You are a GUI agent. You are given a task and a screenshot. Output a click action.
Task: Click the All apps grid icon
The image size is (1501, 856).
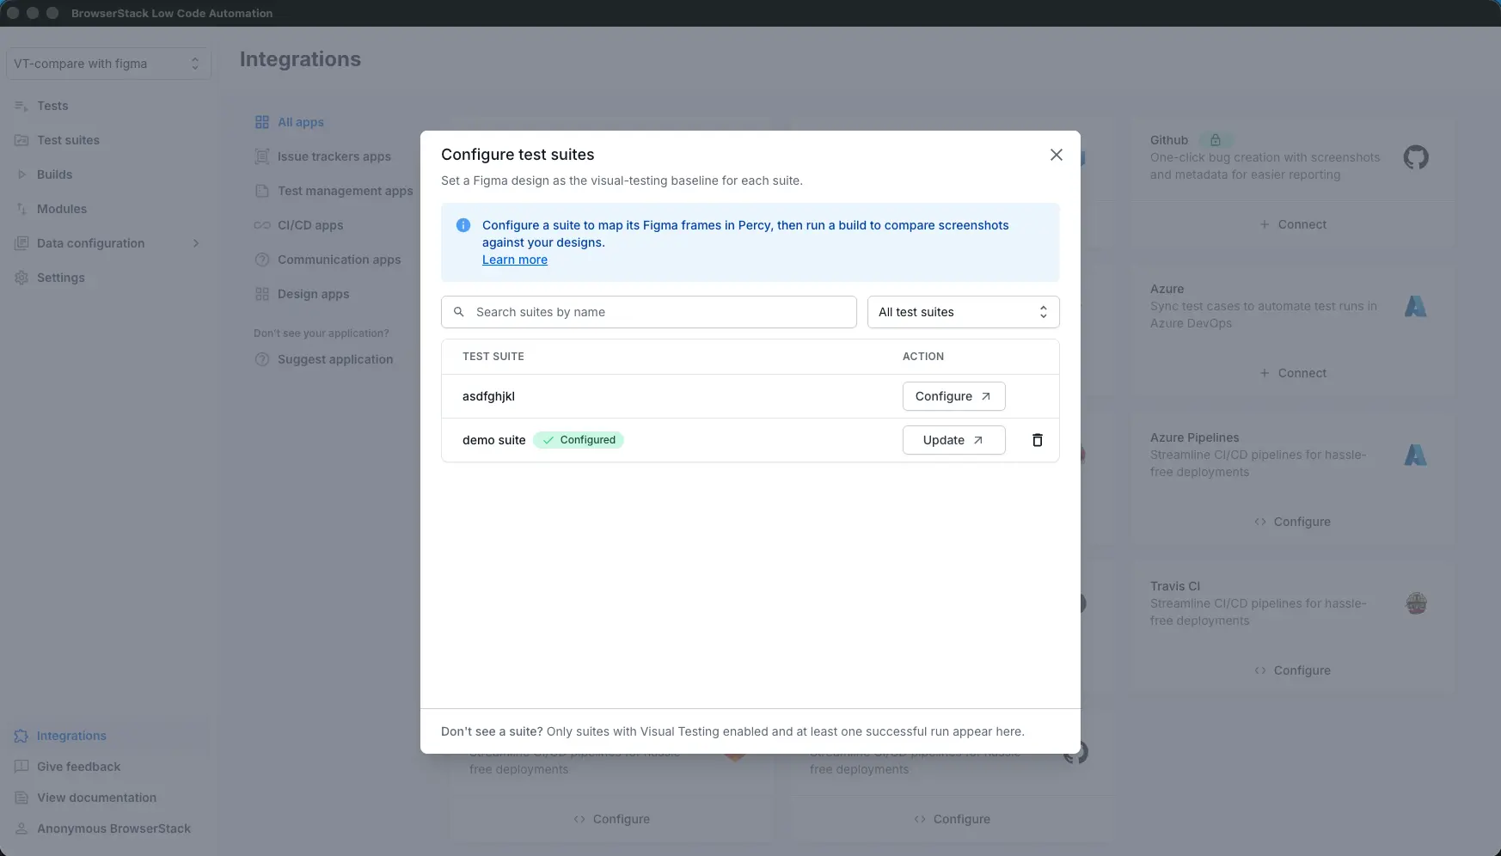[x=262, y=122]
